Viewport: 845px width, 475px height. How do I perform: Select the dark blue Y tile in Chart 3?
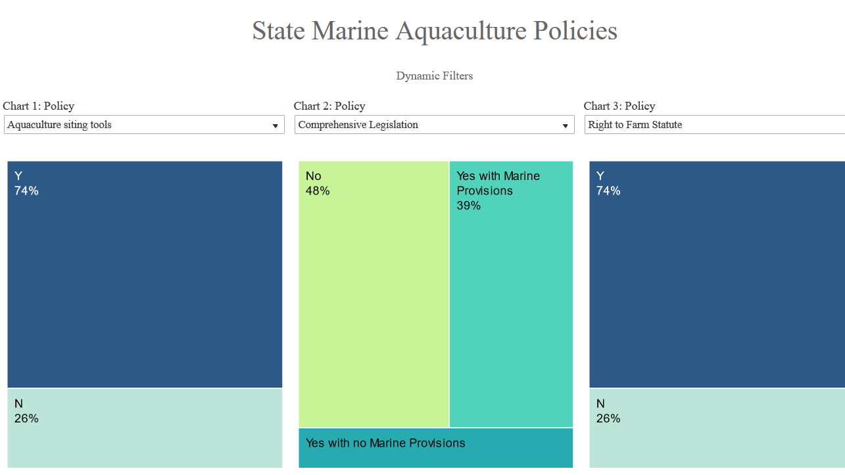[717, 276]
